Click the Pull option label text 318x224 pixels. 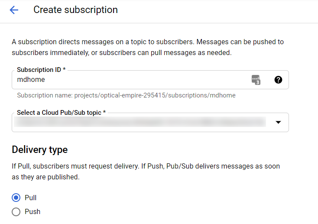pyautogui.click(x=31, y=198)
